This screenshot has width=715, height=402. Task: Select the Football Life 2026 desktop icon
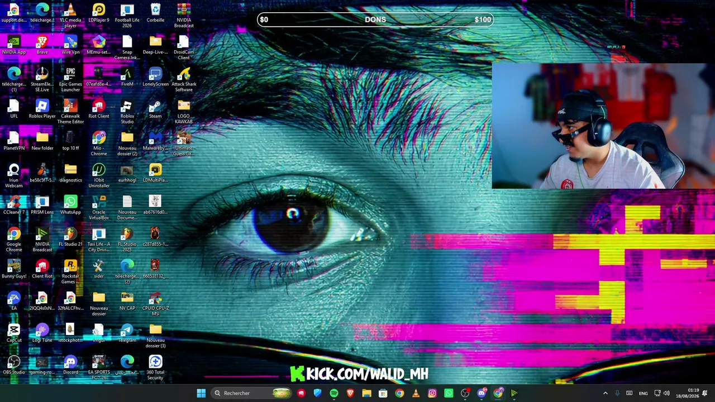click(x=127, y=15)
